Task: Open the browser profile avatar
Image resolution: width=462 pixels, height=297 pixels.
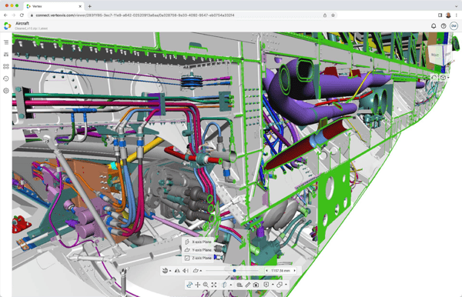Action: click(448, 15)
